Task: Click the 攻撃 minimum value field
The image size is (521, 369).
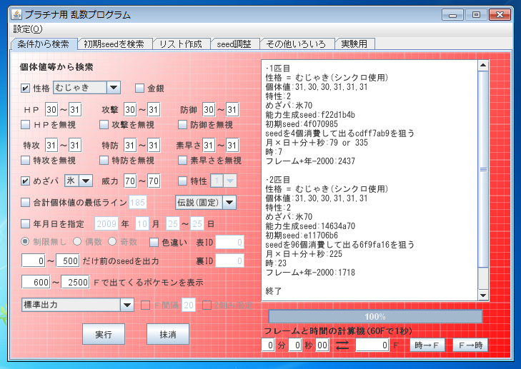Action: click(130, 109)
